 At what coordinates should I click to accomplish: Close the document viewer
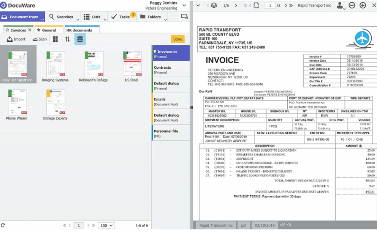pyautogui.click(x=374, y=5)
